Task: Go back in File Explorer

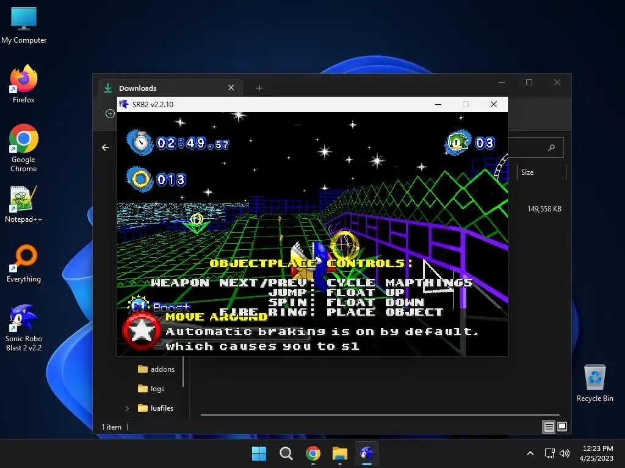Action: [105, 147]
